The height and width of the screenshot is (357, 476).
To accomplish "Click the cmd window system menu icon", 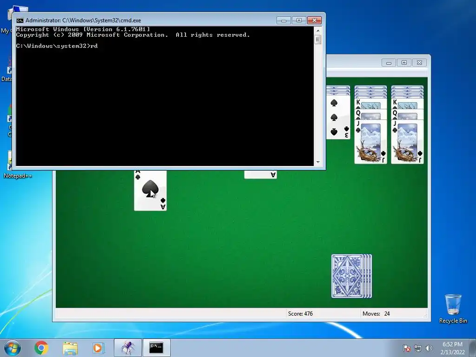I will 20,20.
